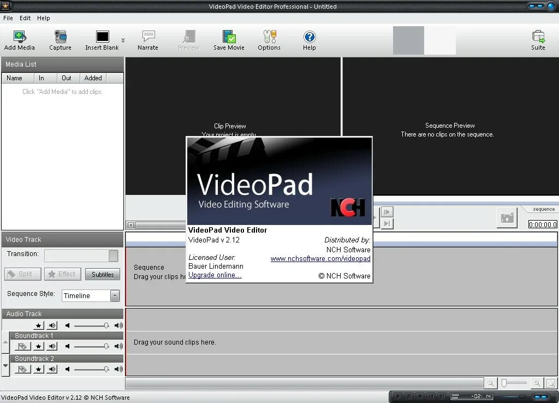The width and height of the screenshot is (559, 403).
Task: Click the go-to-end button in Sequence Preview
Action: coord(387,223)
